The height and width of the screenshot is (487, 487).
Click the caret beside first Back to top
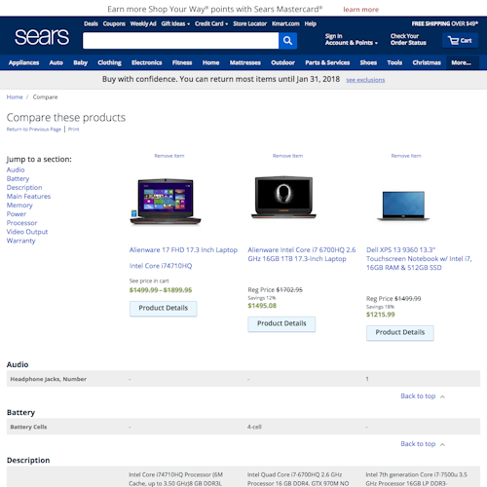pyautogui.click(x=442, y=396)
